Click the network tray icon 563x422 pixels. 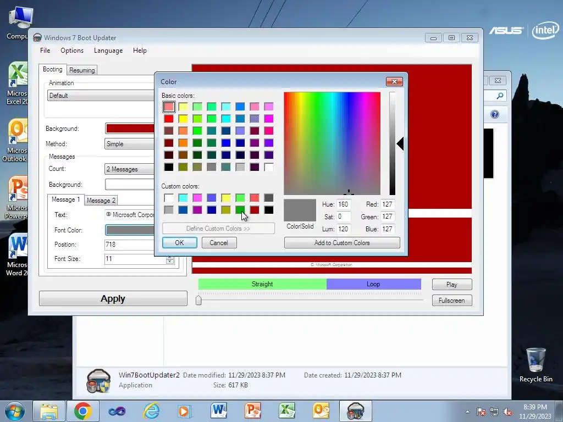point(494,412)
